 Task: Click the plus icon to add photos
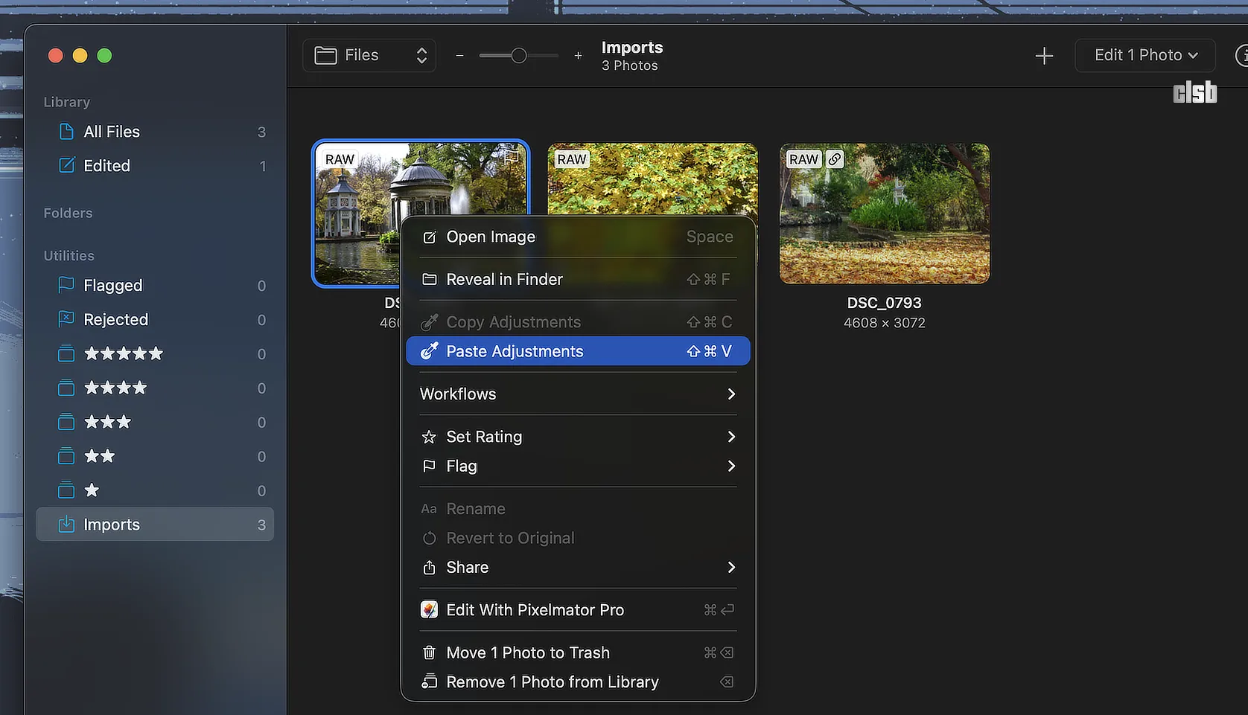[1044, 56]
